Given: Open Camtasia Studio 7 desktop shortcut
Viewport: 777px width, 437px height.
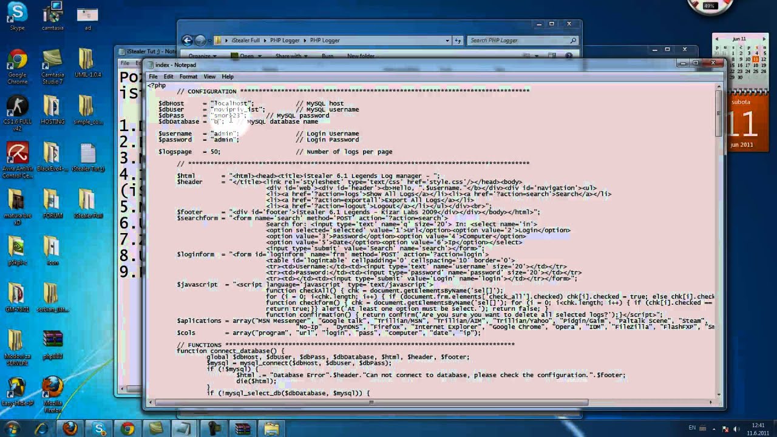Looking at the screenshot, I should coord(52,66).
